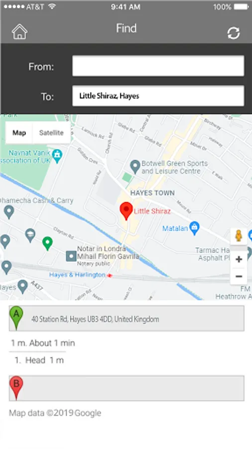The image size is (252, 449).
Task: Open the Street View pegman
Action: pyautogui.click(x=239, y=236)
